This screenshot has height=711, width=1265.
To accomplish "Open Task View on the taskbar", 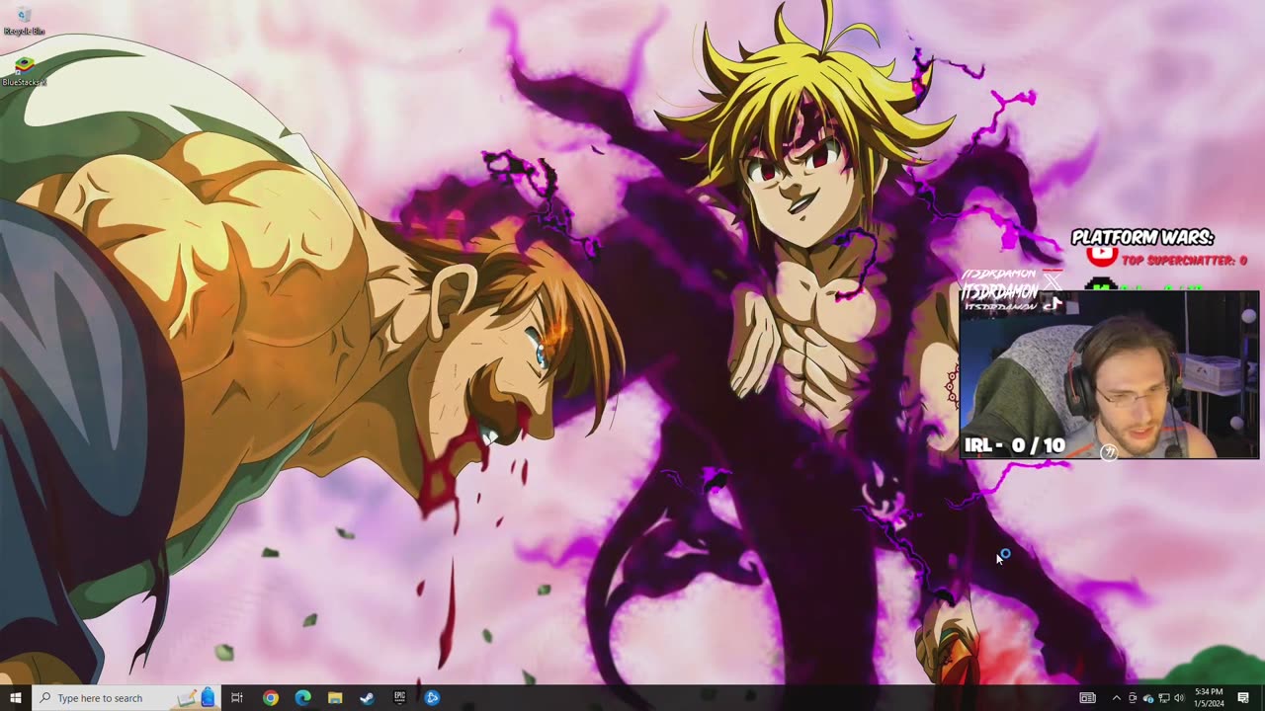I will (237, 698).
